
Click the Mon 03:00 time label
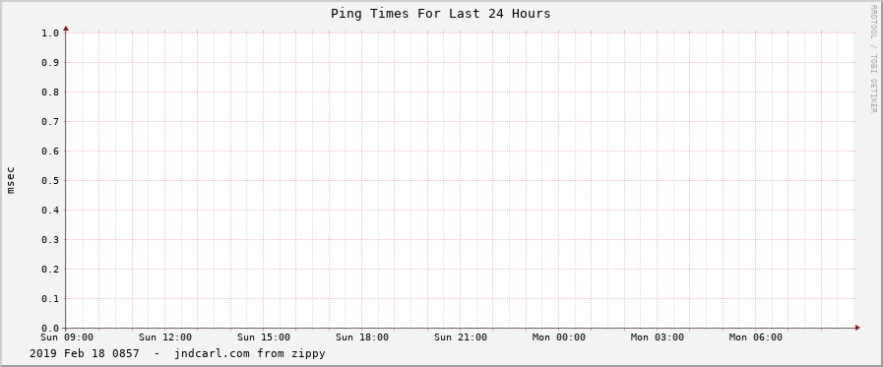[658, 337]
